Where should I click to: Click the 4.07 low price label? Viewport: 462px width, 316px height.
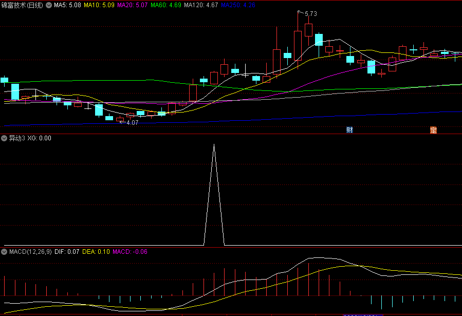point(132,123)
